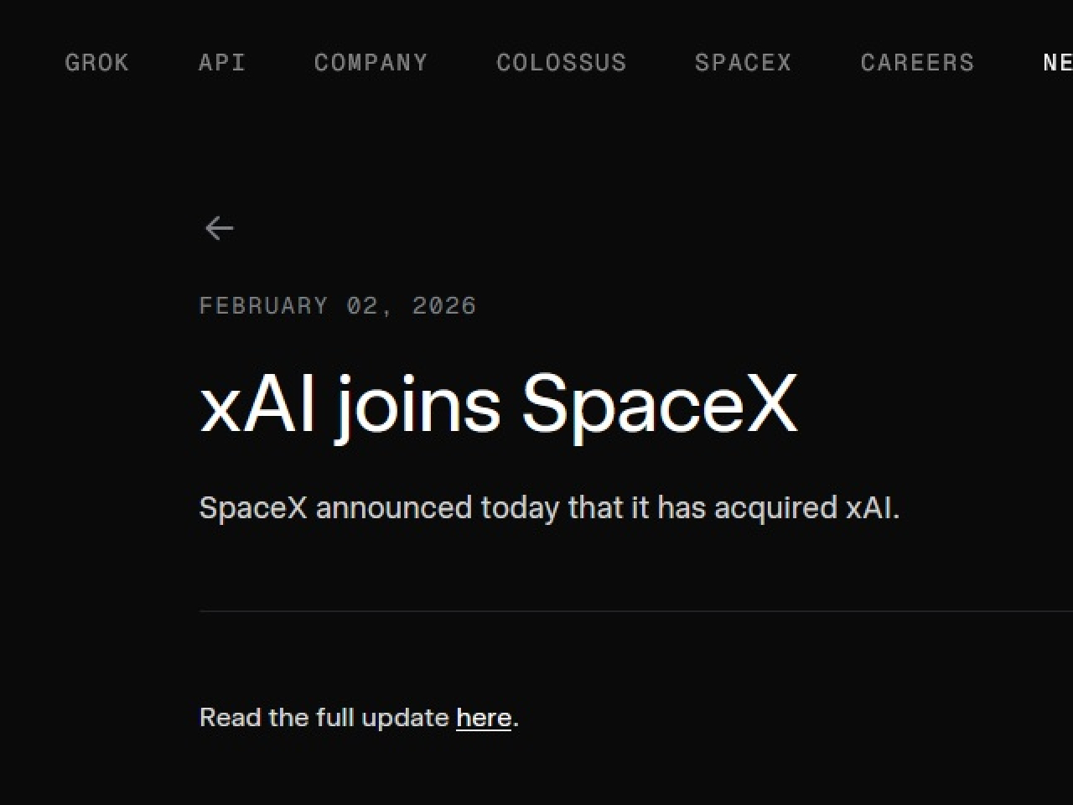
Task: Click the partially visible NEWS nav item
Action: pyautogui.click(x=1058, y=62)
